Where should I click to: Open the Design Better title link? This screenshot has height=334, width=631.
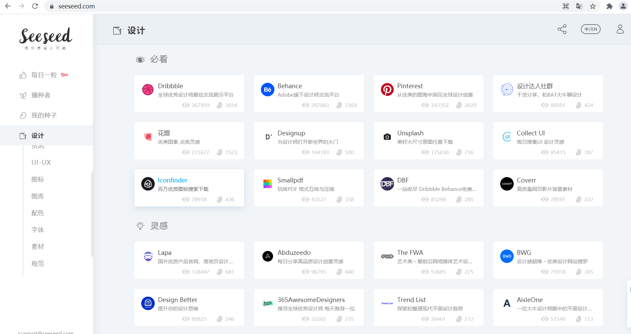pyautogui.click(x=178, y=300)
